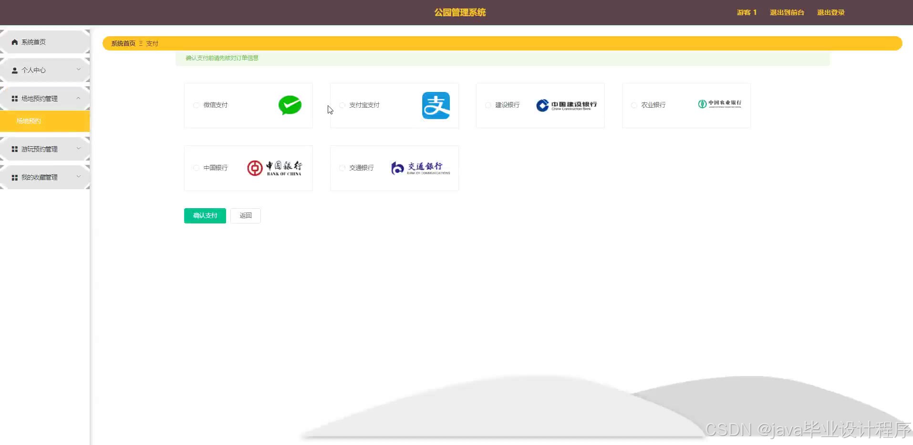Image resolution: width=913 pixels, height=445 pixels.
Task: Click the Bank of Communications logo
Action: coord(420,168)
